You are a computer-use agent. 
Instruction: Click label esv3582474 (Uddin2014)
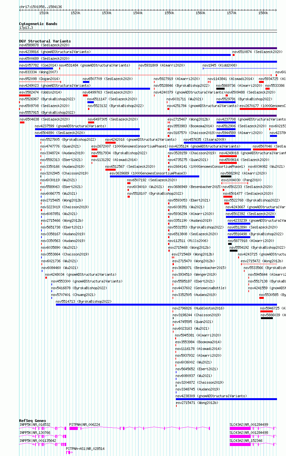point(40,92)
